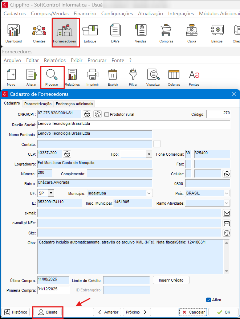Open the Compras/Vendas menu
This screenshot has width=240, height=319.
click(x=50, y=14)
